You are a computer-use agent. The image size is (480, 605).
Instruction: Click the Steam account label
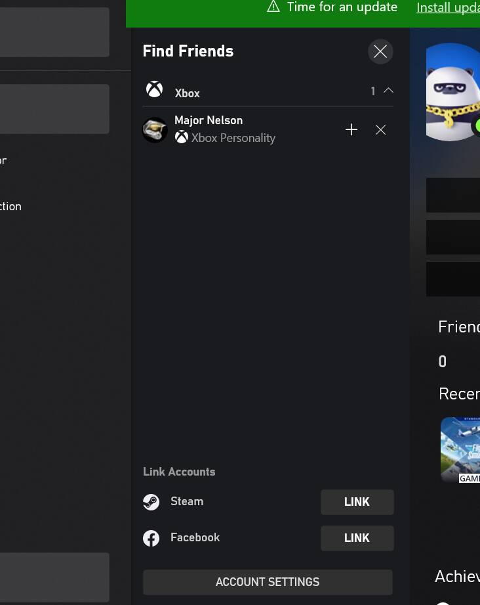click(x=187, y=501)
